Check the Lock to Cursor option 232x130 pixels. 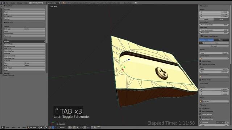pos(200,61)
